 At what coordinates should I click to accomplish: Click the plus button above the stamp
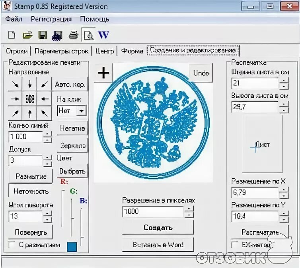(103, 73)
